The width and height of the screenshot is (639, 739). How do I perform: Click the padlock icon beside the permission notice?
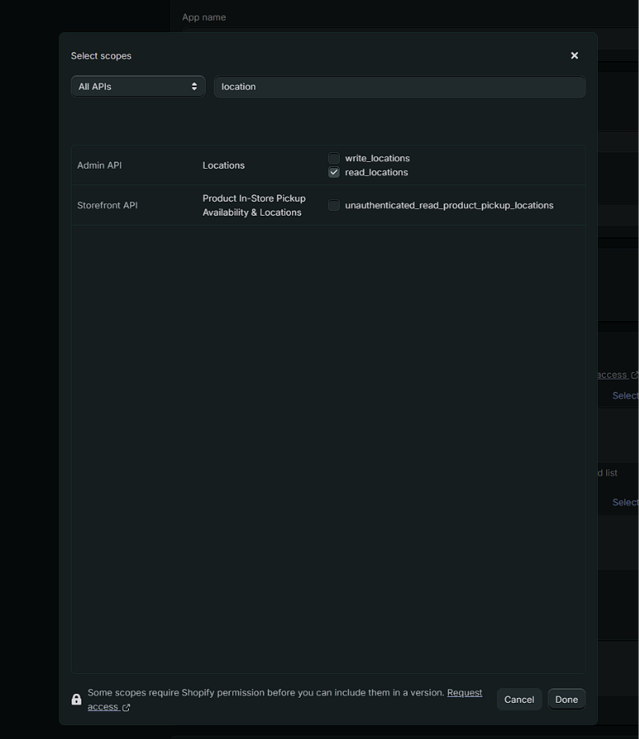click(x=76, y=699)
